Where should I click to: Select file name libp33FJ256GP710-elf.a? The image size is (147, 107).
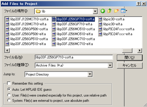pos(75,24)
